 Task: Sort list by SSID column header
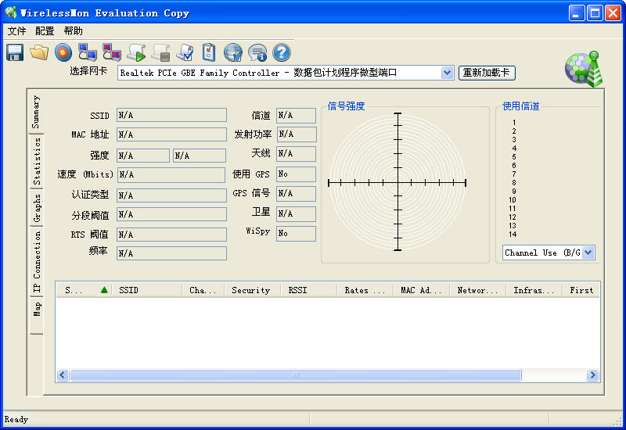pos(146,290)
